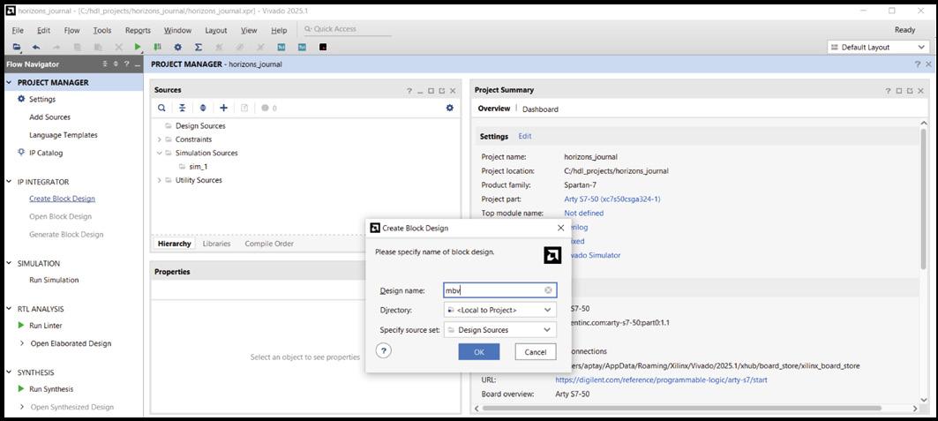938x421 pixels.
Task: Open the Window menu
Action: [x=177, y=31]
